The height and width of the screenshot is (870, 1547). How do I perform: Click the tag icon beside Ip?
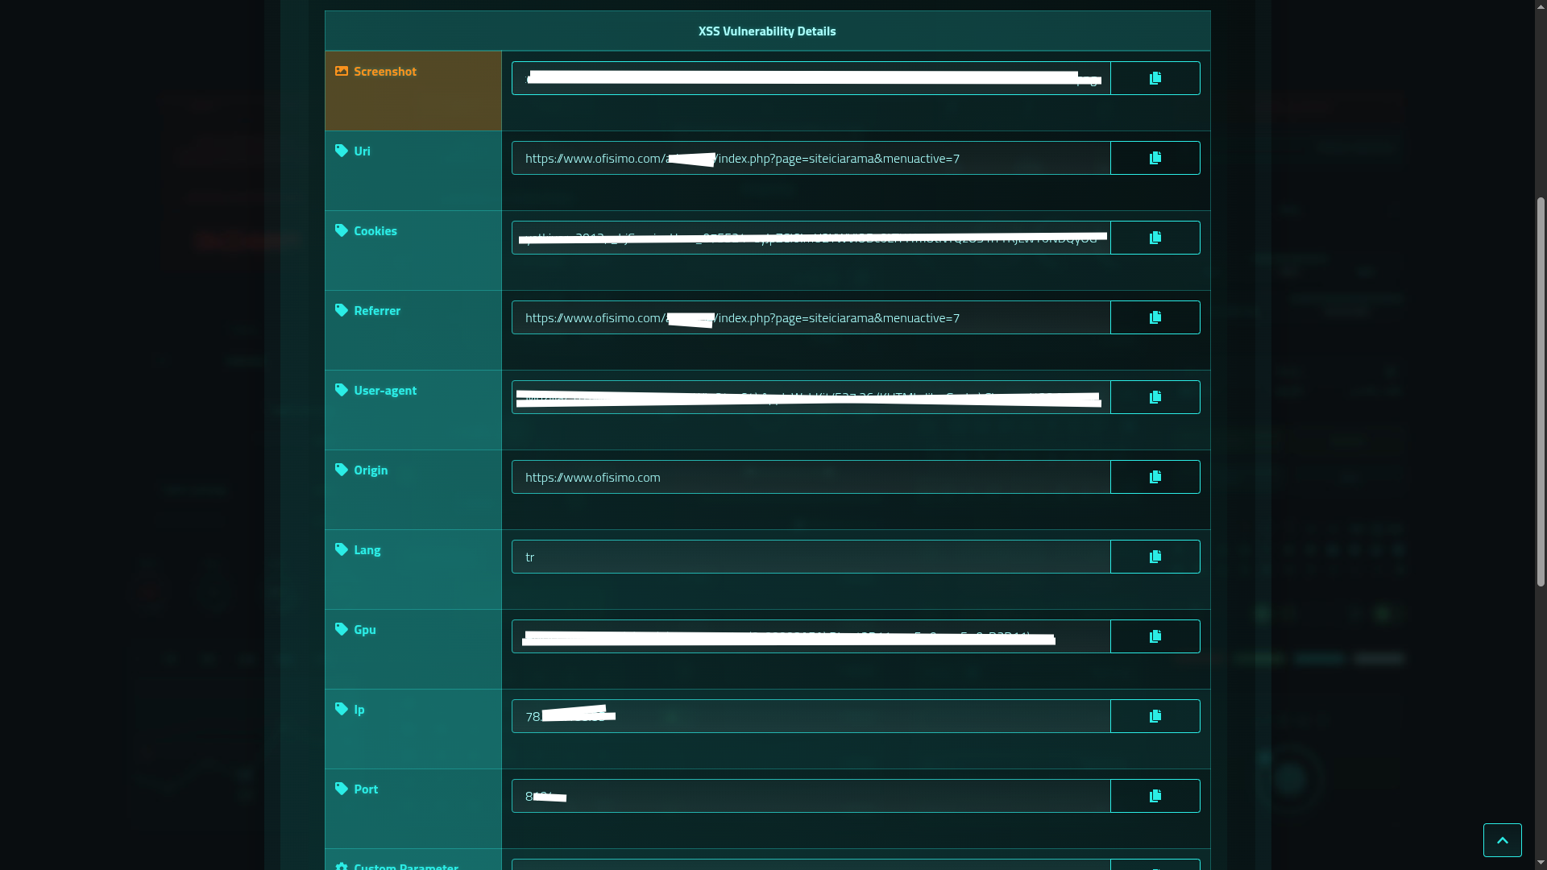(x=342, y=709)
